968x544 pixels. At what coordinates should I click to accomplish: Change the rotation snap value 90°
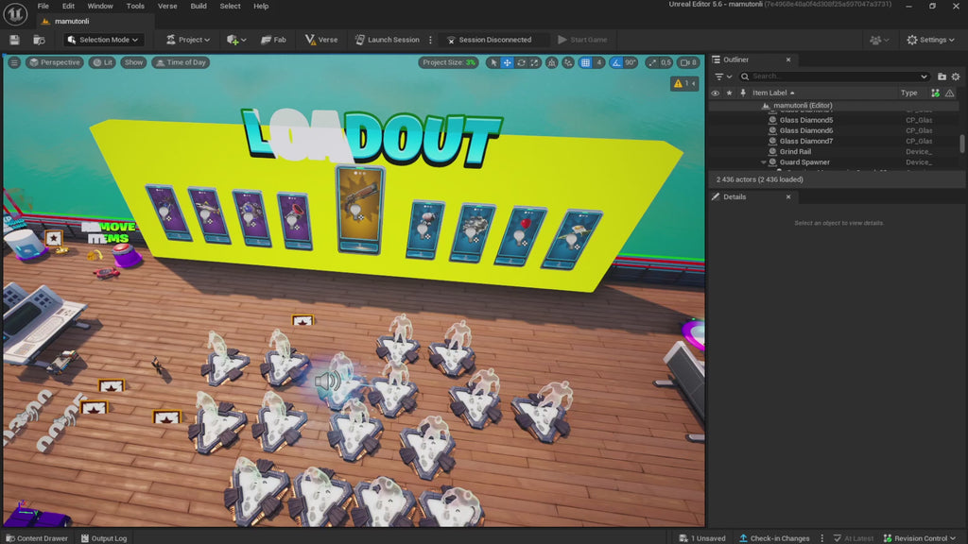[631, 62]
